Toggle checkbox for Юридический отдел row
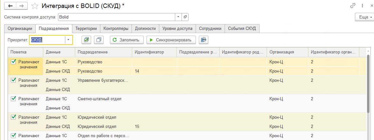The image size is (374, 140). [x=13, y=117]
